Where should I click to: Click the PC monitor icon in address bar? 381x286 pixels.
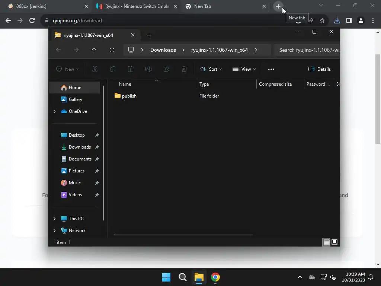coord(131,50)
